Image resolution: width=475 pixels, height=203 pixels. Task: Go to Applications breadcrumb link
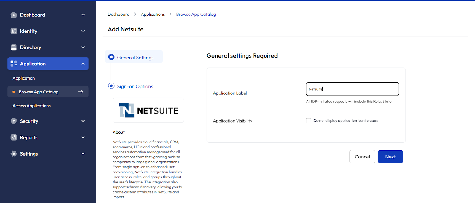(153, 14)
